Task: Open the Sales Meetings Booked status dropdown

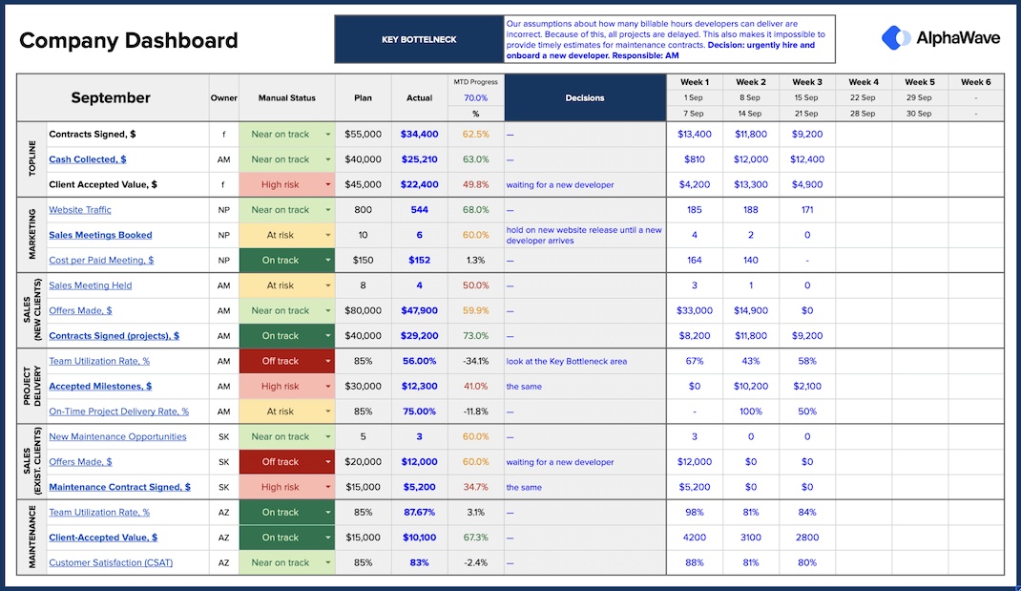Action: pyautogui.click(x=327, y=235)
